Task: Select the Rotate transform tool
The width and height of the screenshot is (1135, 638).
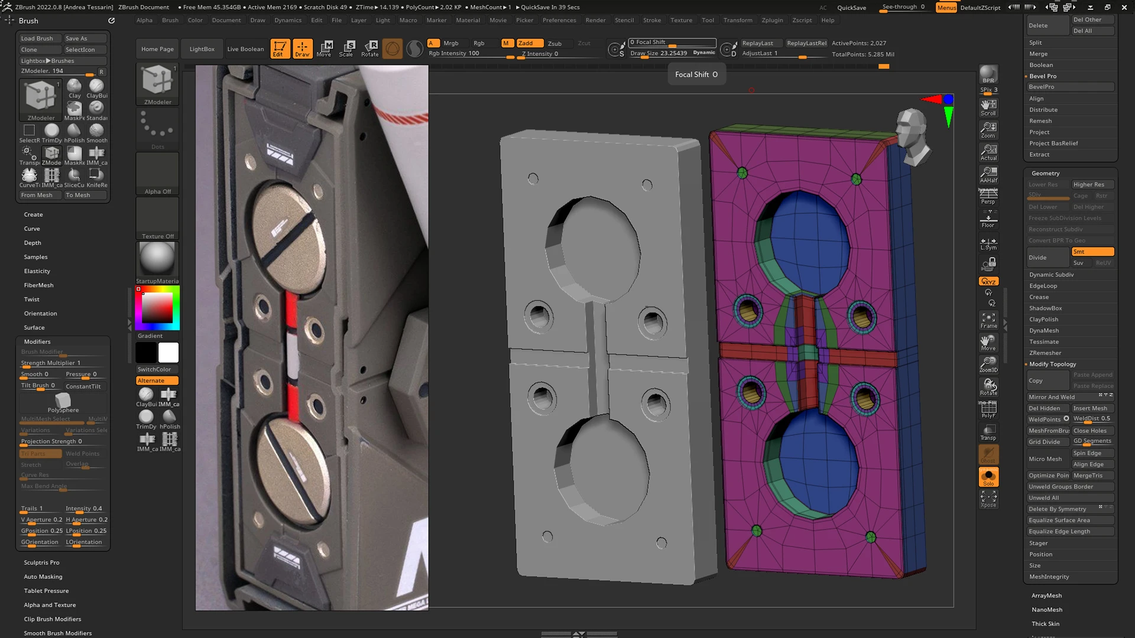Action: (x=370, y=48)
